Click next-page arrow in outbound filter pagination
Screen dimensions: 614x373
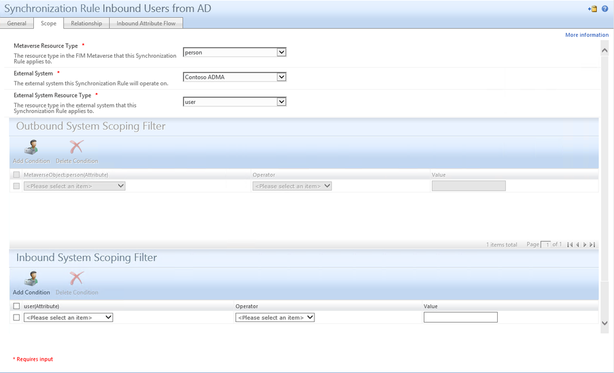pyautogui.click(x=584, y=244)
